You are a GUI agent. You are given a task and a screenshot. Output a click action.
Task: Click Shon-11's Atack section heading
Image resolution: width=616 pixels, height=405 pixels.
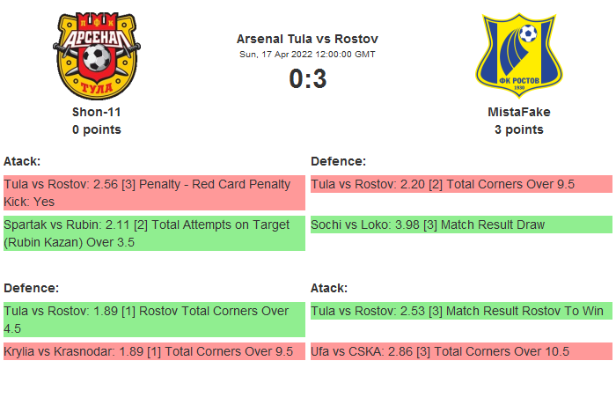[x=22, y=161]
